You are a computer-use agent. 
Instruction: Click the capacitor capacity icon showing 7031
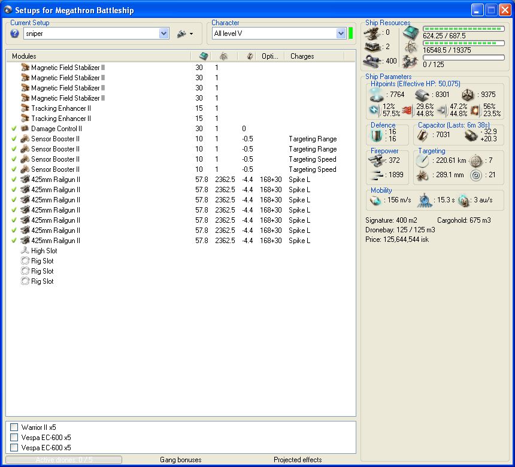point(423,135)
